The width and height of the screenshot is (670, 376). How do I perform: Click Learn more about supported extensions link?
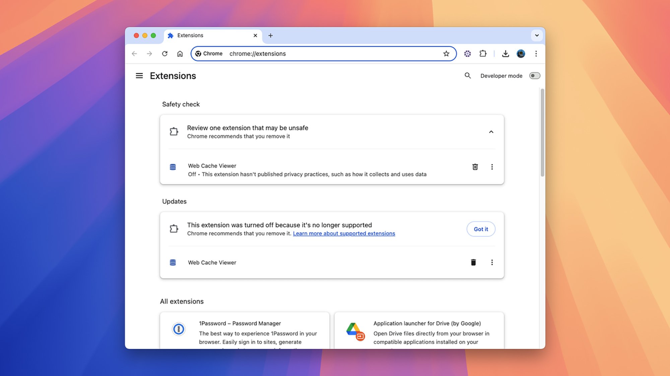pos(344,234)
